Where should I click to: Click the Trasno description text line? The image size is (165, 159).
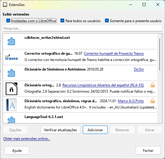(91, 60)
